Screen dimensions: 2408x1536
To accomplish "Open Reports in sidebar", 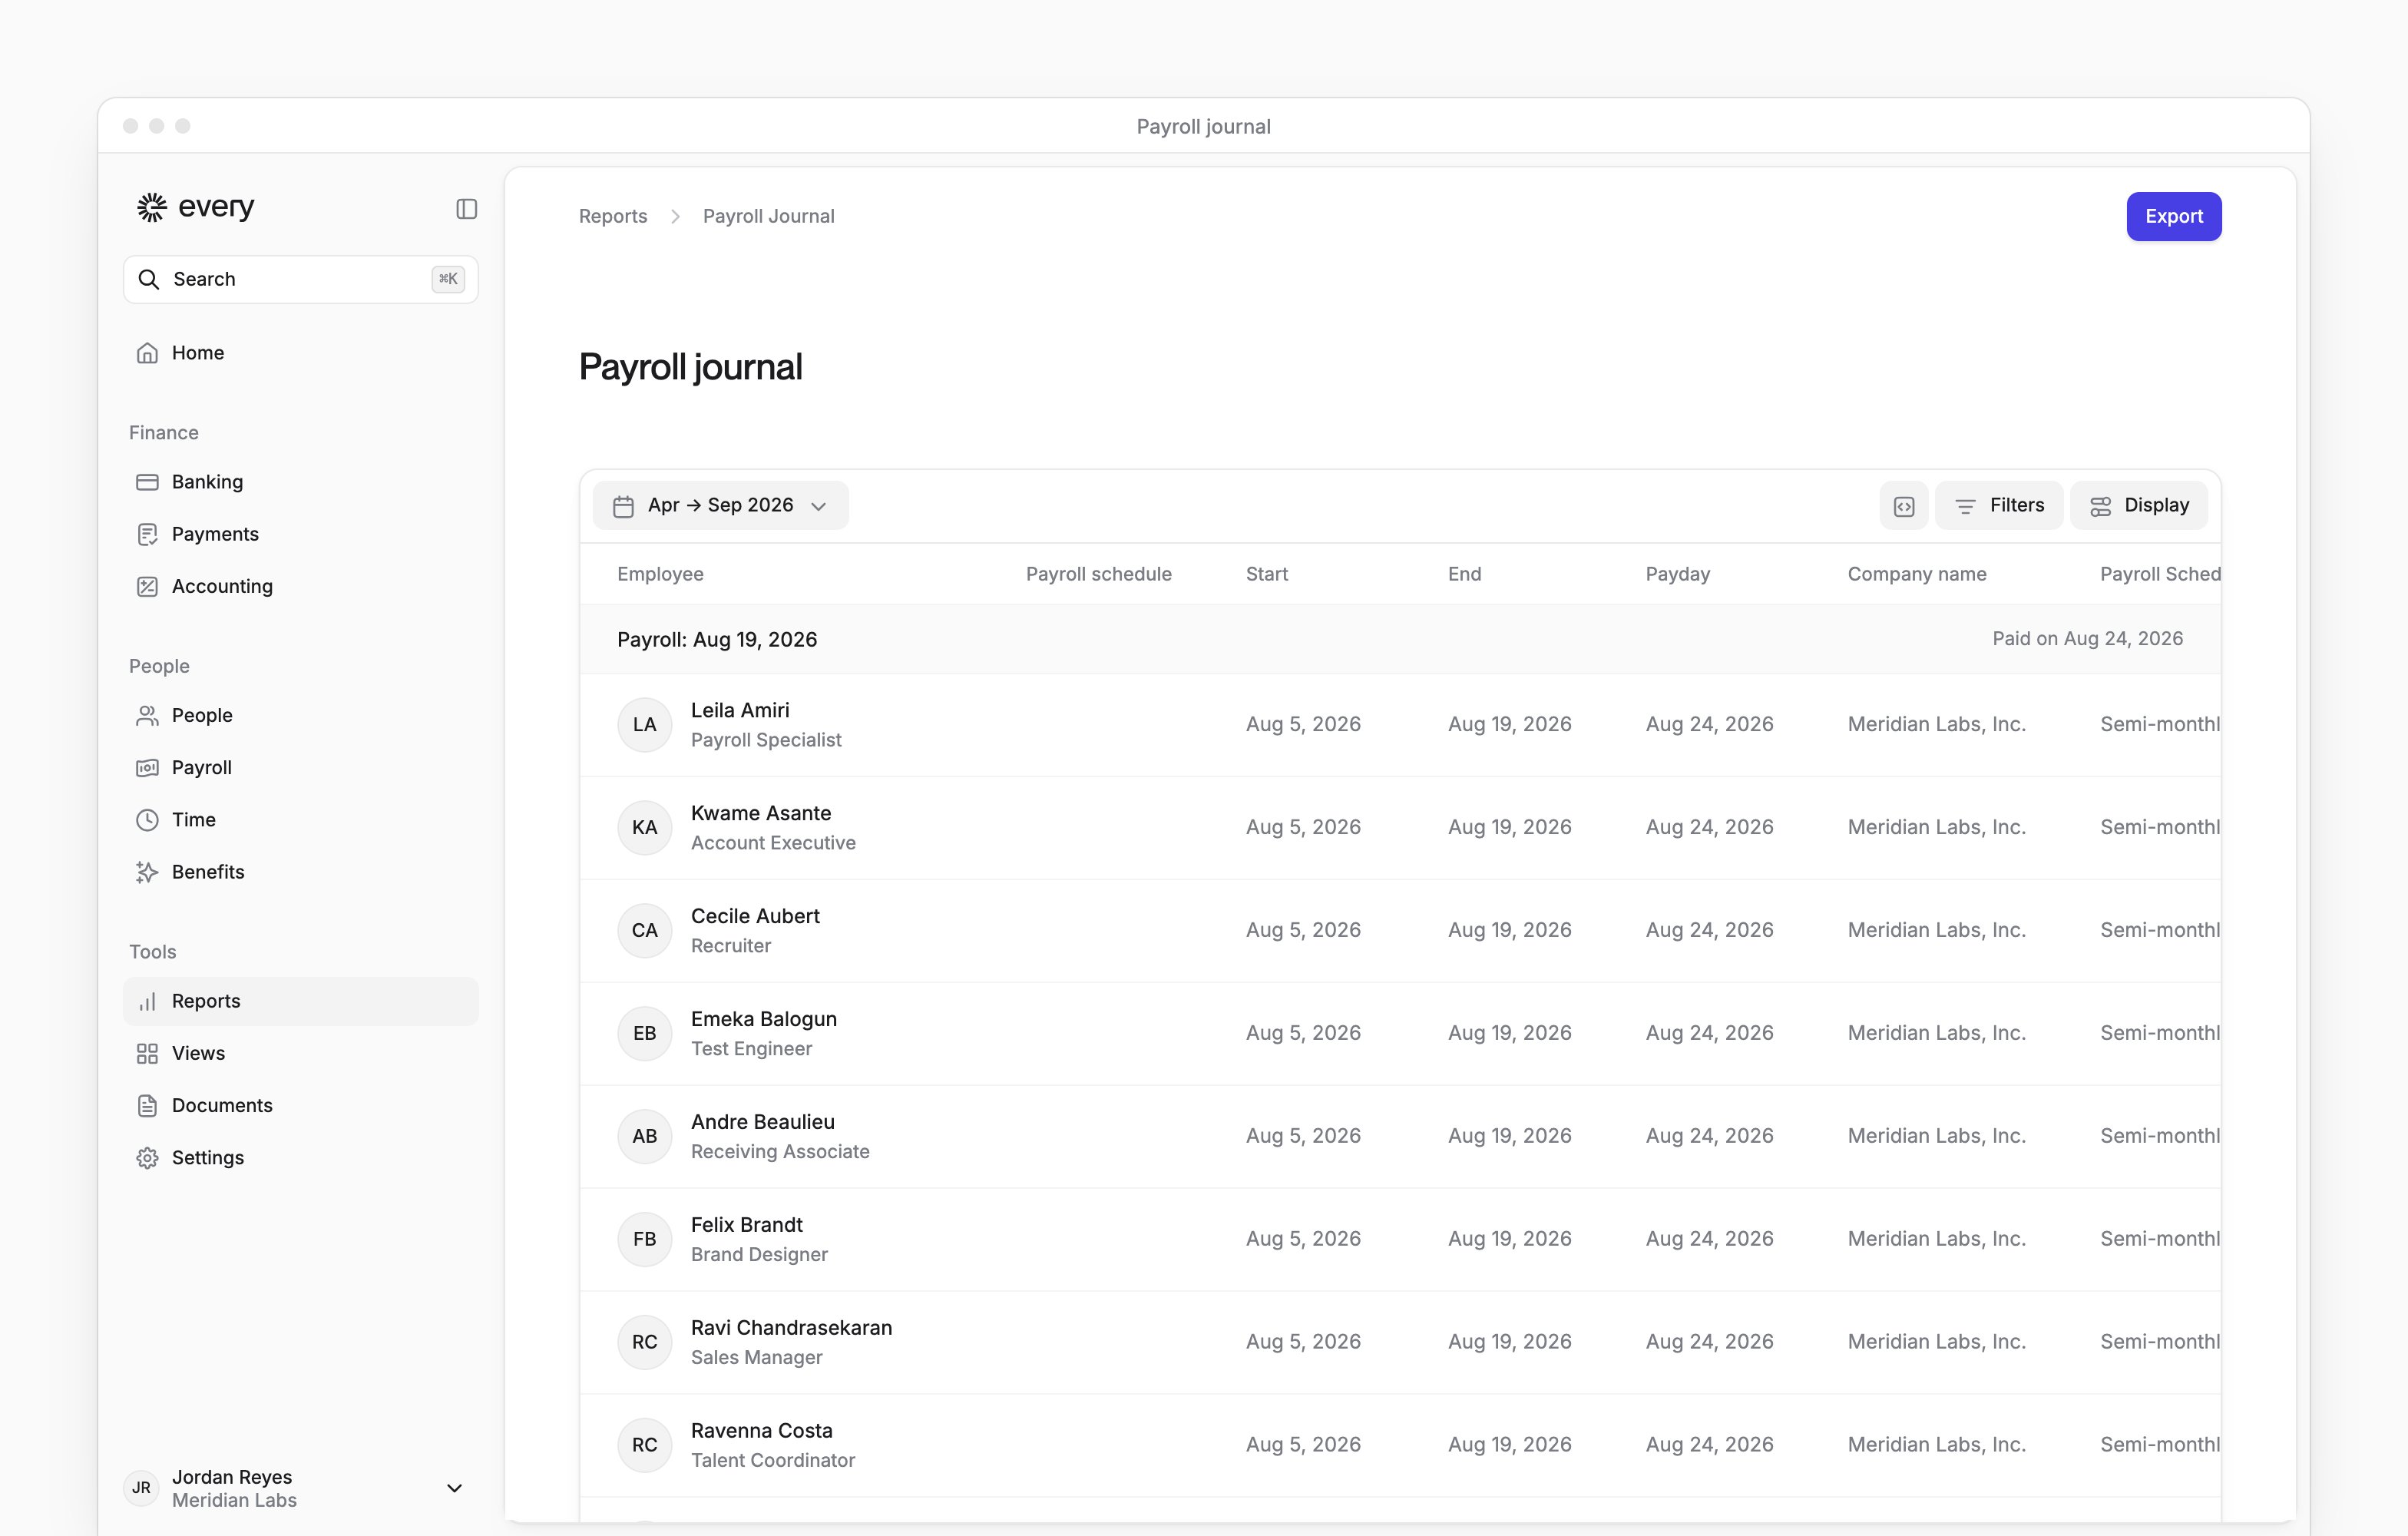I will (300, 1001).
